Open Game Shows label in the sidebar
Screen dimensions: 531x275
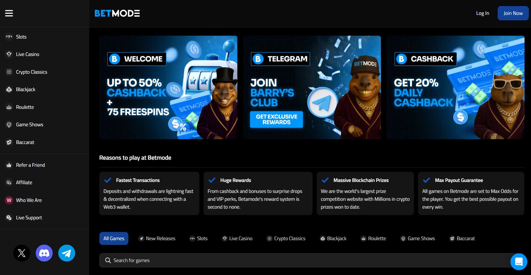[30, 125]
